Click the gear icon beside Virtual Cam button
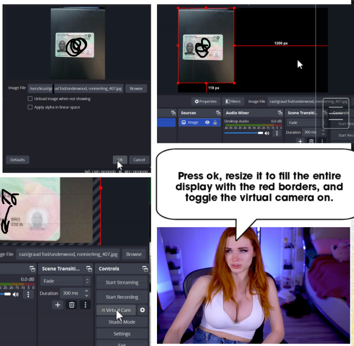 pyautogui.click(x=142, y=310)
